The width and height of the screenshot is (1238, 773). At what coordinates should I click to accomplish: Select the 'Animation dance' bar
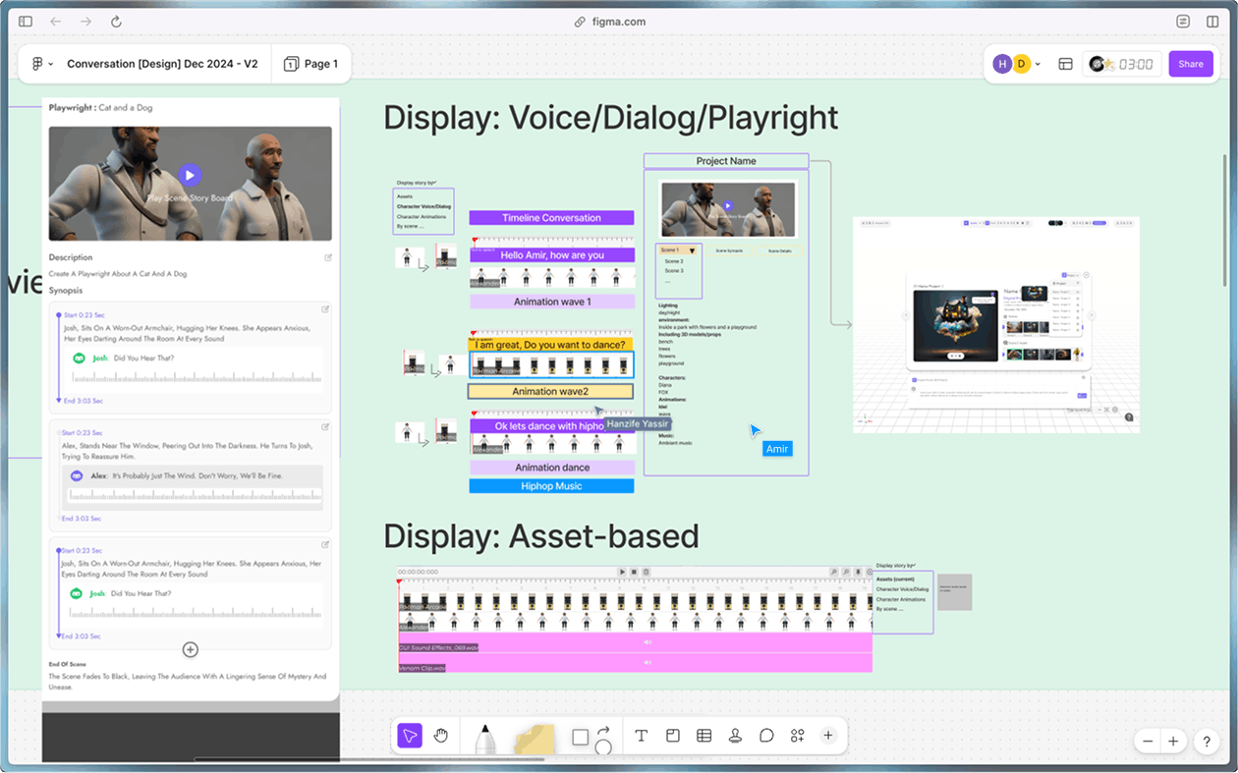tap(551, 468)
